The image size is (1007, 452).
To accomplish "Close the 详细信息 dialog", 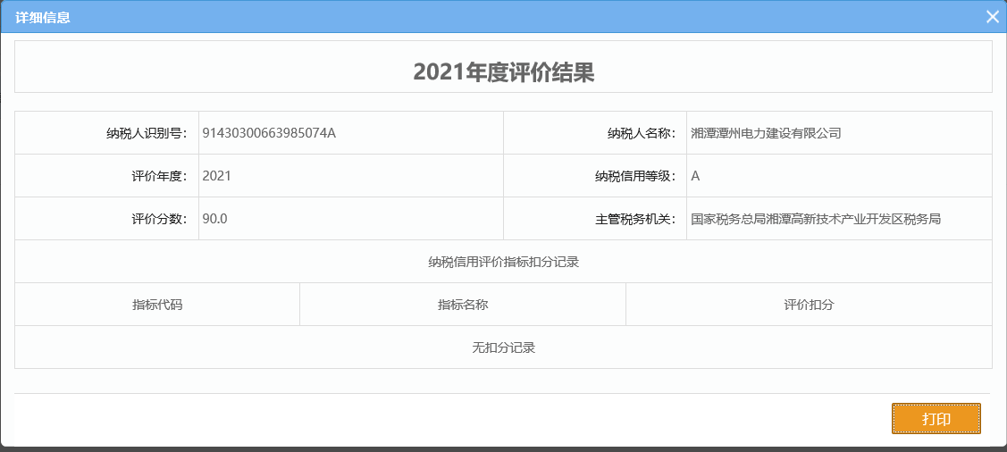I will (992, 17).
